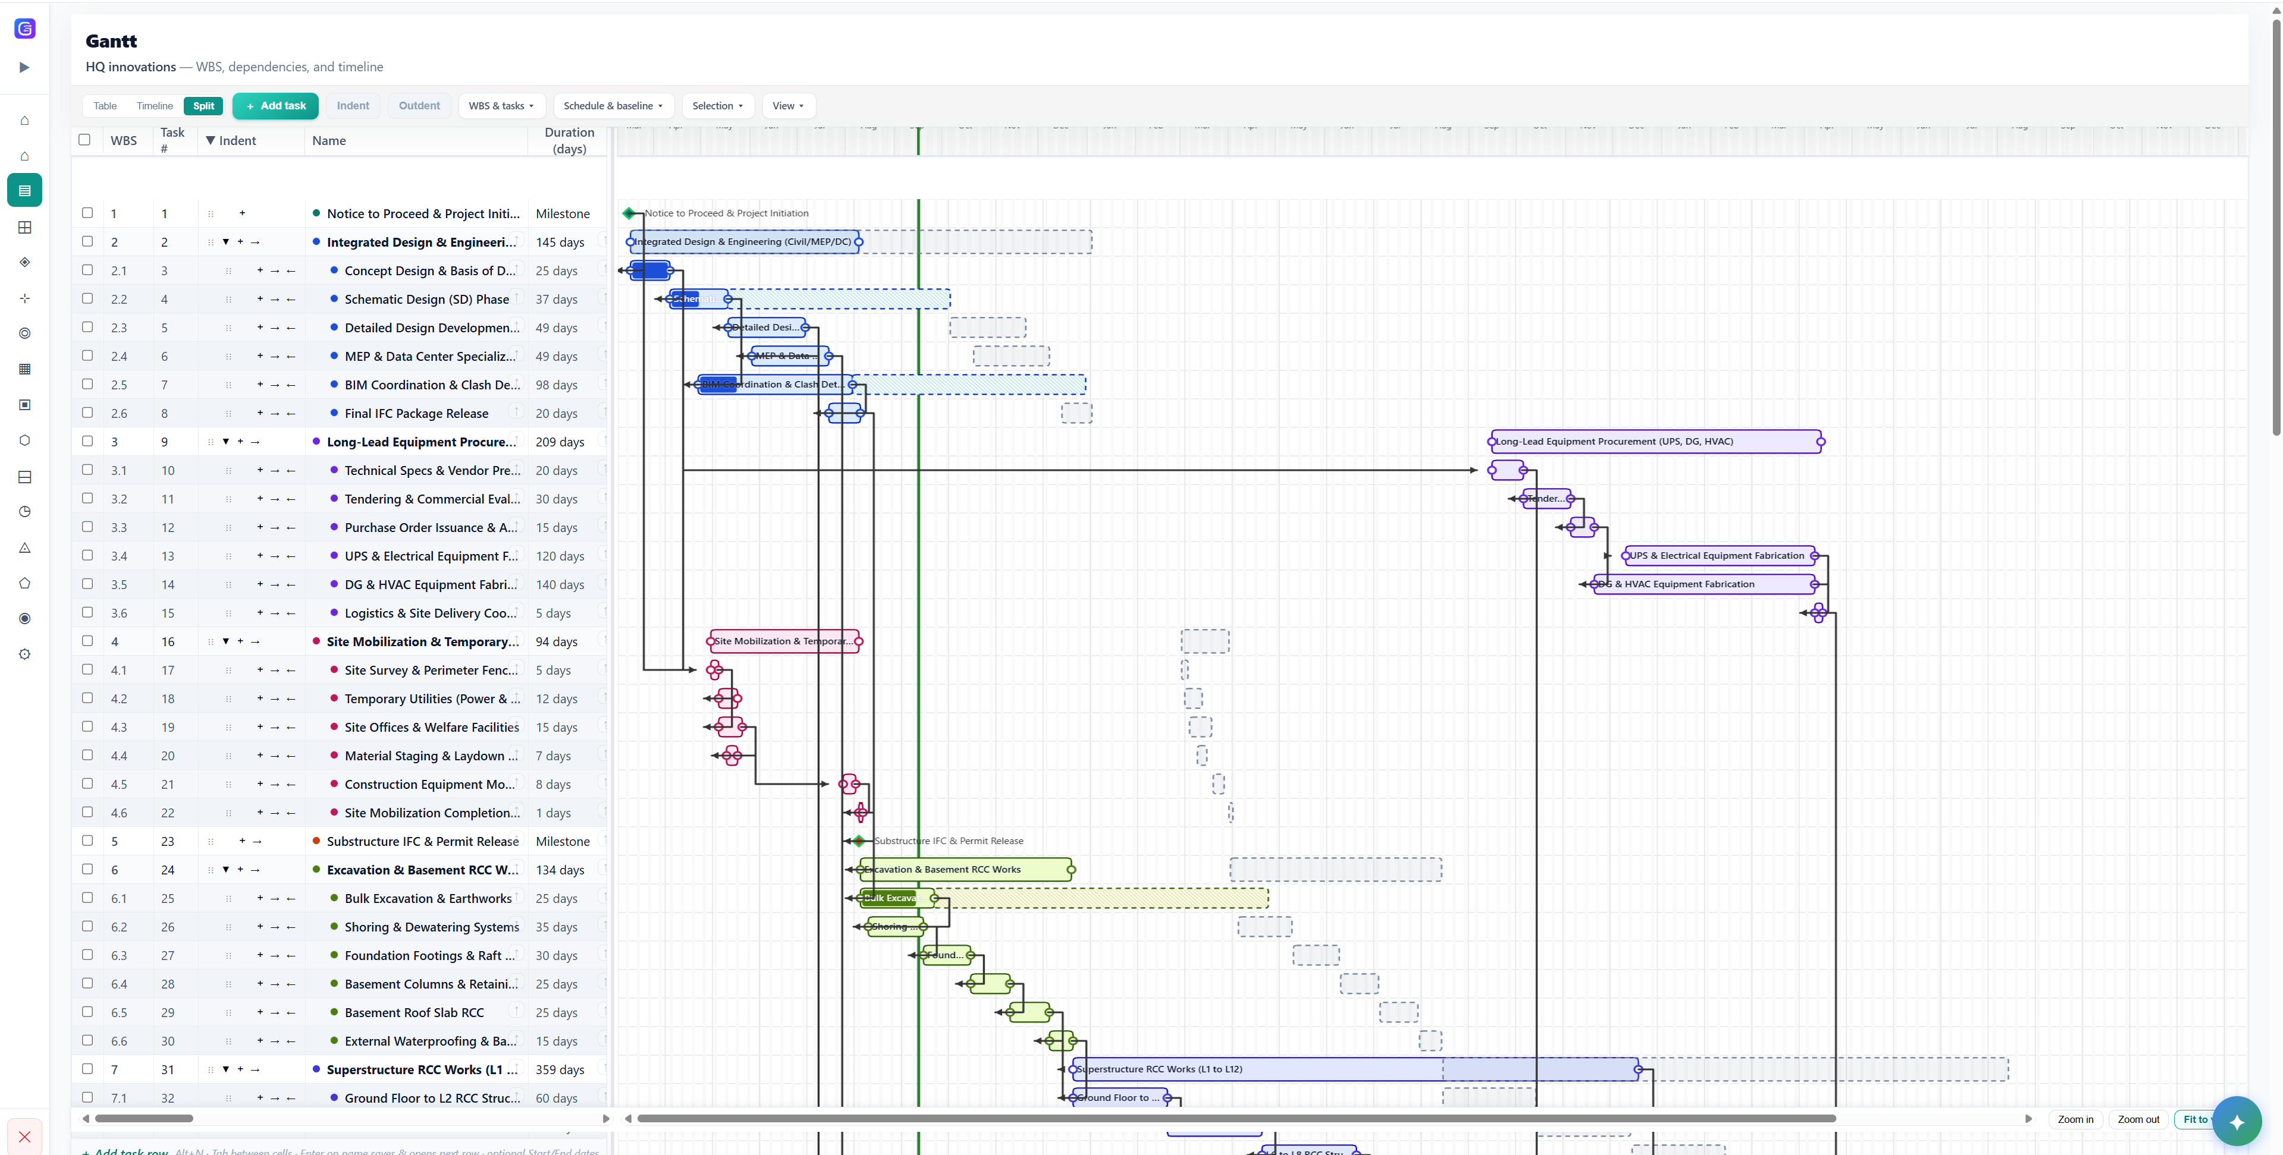Click the Add task button
The height and width of the screenshot is (1155, 2283).
pyautogui.click(x=275, y=106)
